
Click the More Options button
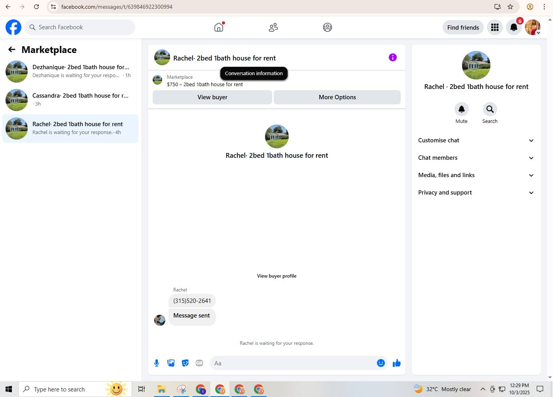[x=337, y=97]
